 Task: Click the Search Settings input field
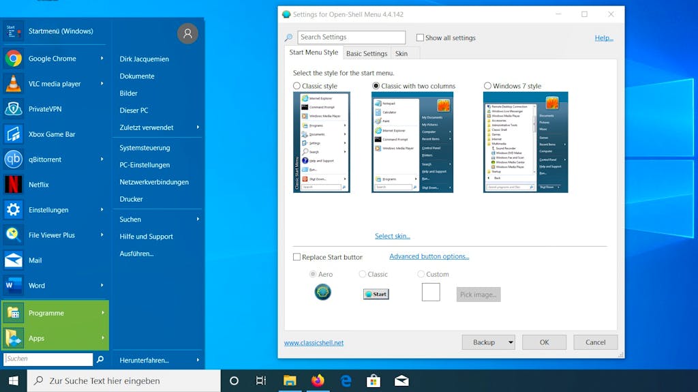(351, 37)
